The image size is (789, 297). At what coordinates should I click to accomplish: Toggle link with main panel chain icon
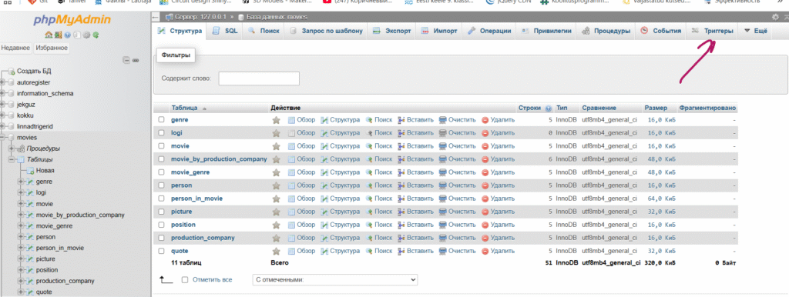pos(136,60)
